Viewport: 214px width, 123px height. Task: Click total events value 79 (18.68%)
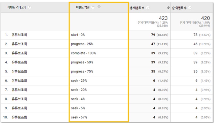160,35
